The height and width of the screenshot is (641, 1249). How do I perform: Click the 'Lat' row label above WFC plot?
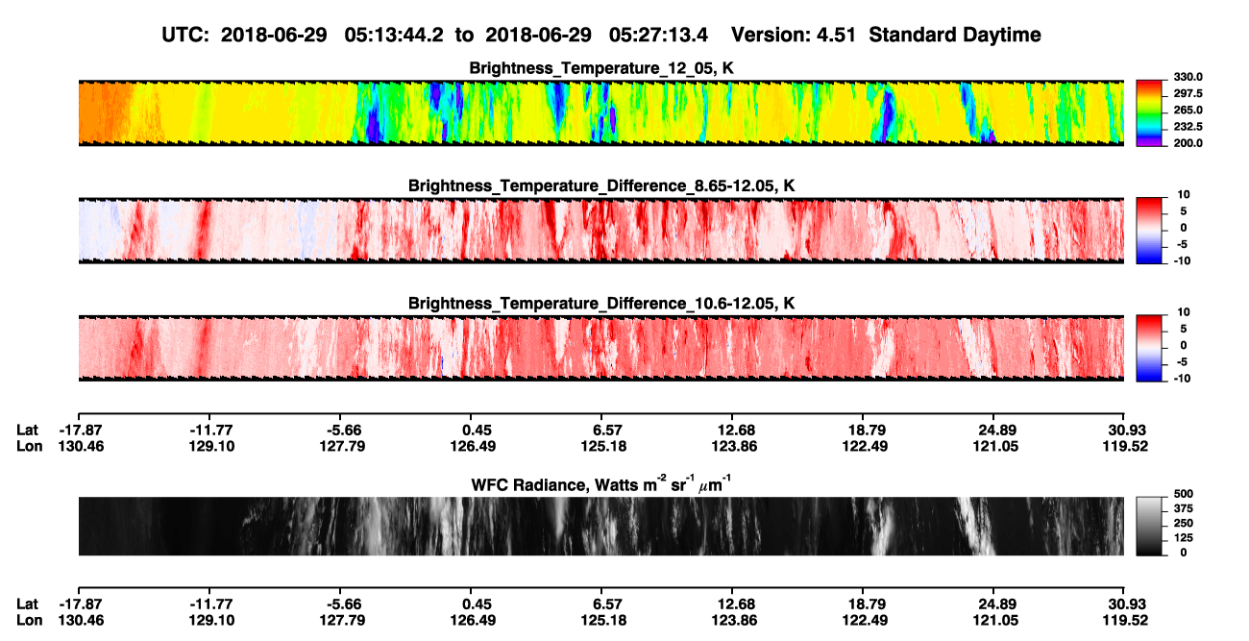28,430
